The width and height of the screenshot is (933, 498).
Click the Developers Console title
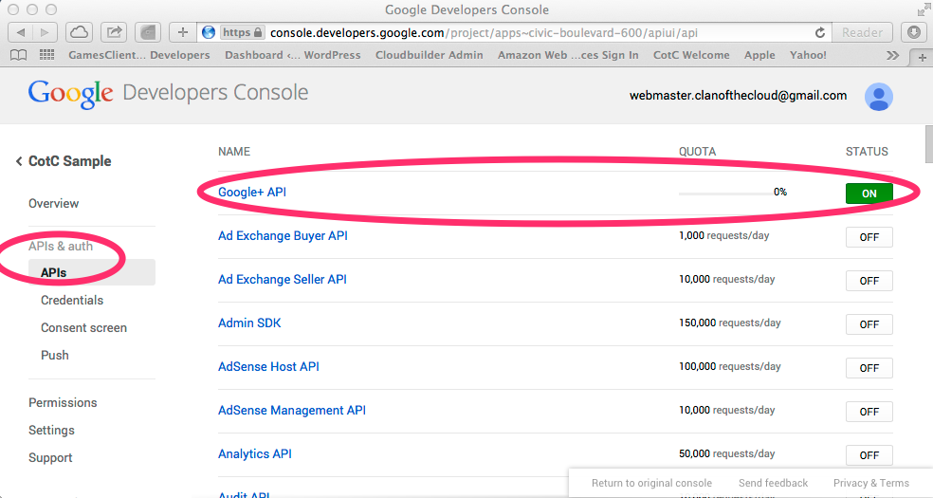pyautogui.click(x=215, y=93)
